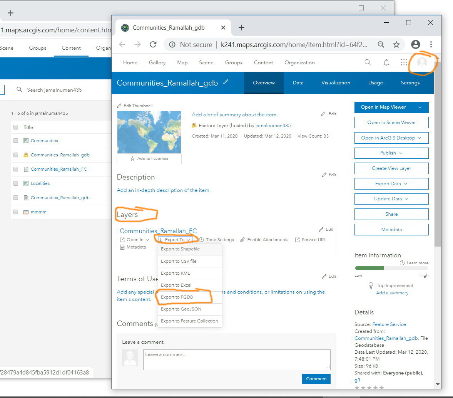Click the item world map thumbnail

pos(149,132)
